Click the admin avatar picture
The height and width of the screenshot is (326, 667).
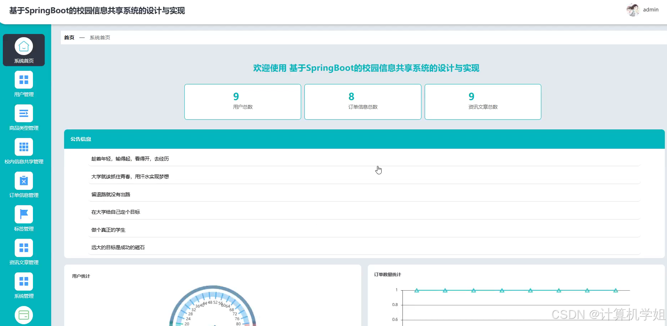(633, 10)
